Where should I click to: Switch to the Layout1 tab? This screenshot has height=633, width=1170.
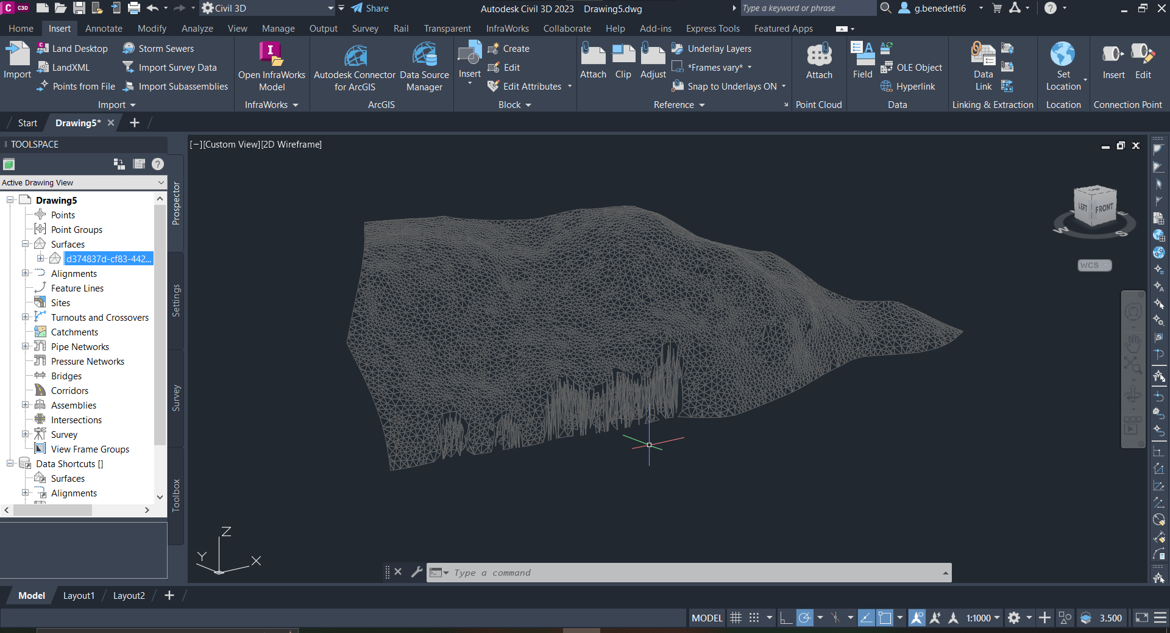point(78,595)
